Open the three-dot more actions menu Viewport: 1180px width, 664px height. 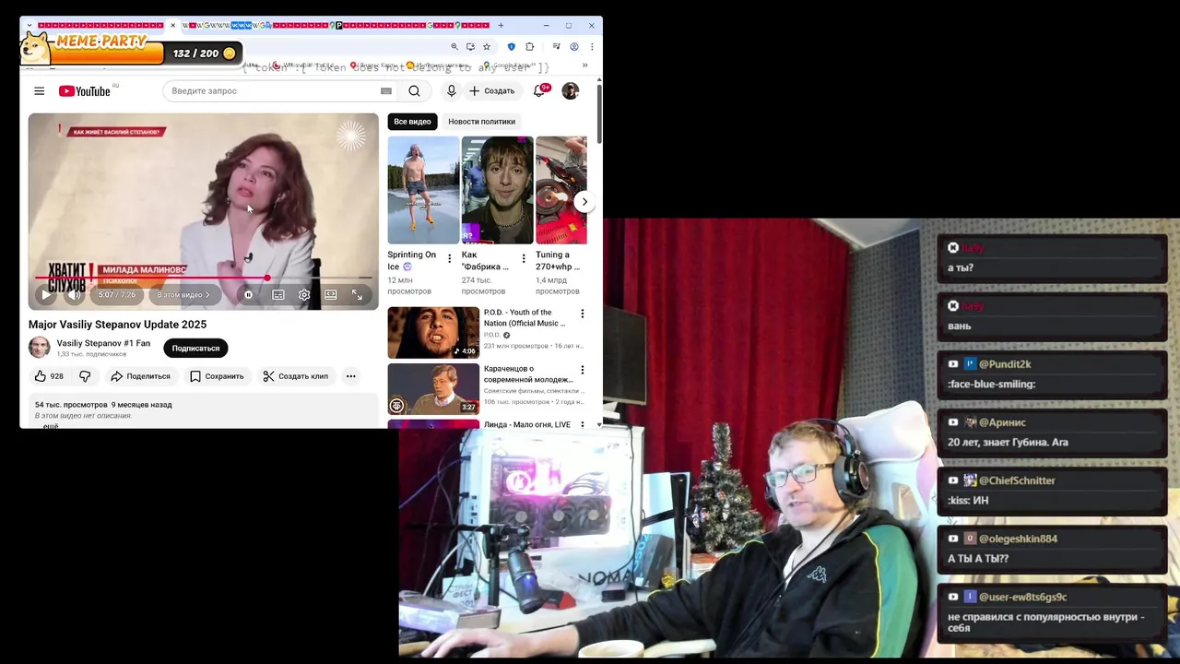tap(350, 376)
